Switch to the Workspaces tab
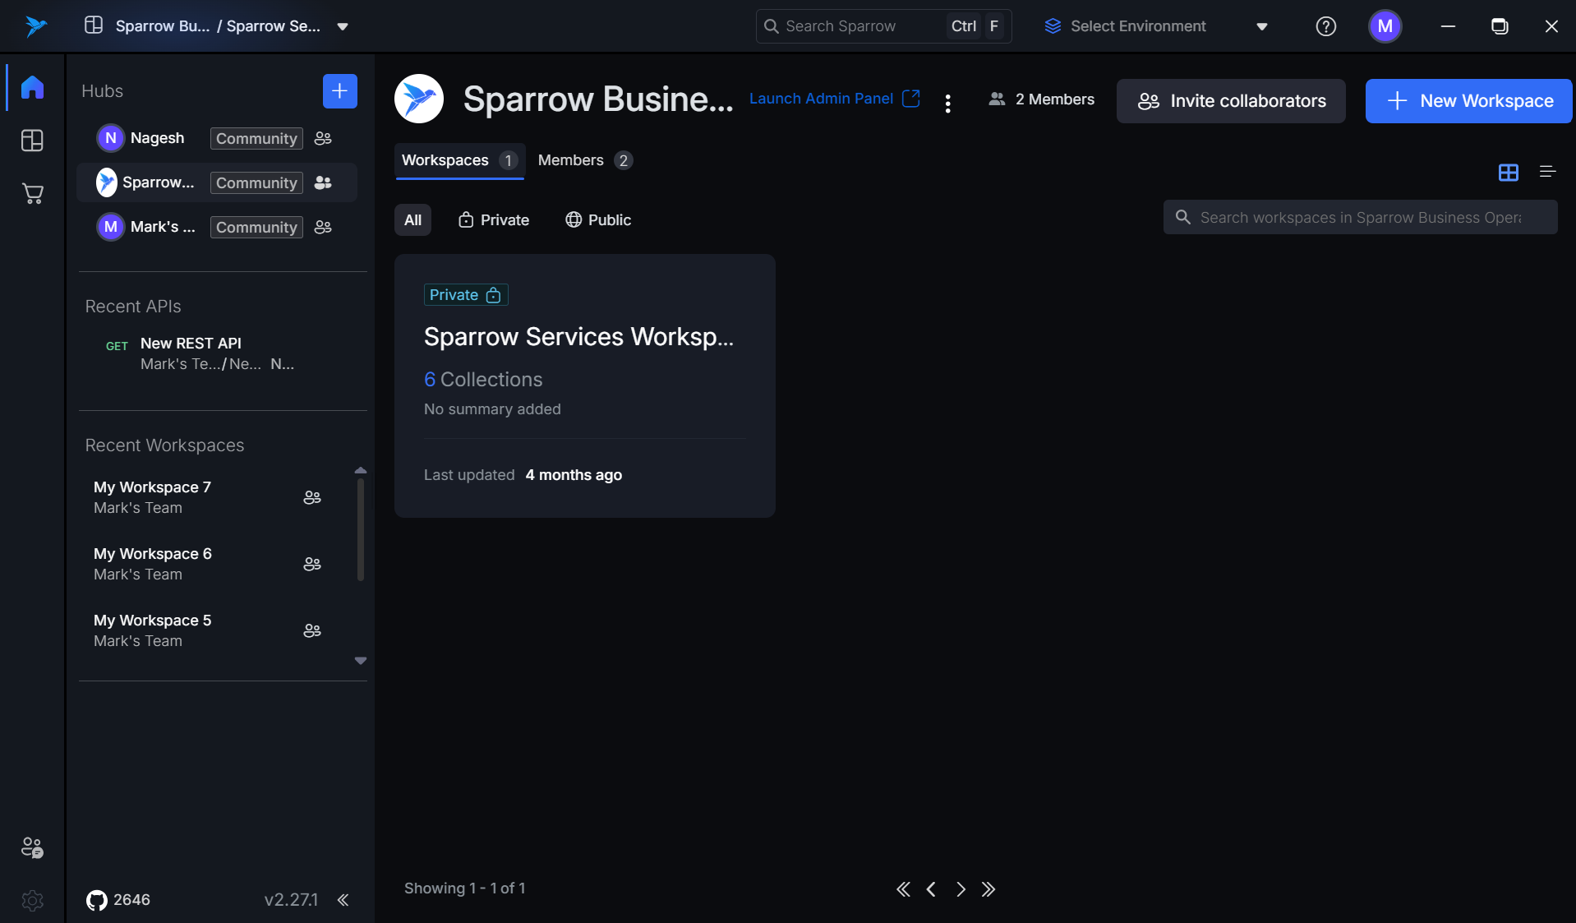1576x923 pixels. click(x=459, y=160)
